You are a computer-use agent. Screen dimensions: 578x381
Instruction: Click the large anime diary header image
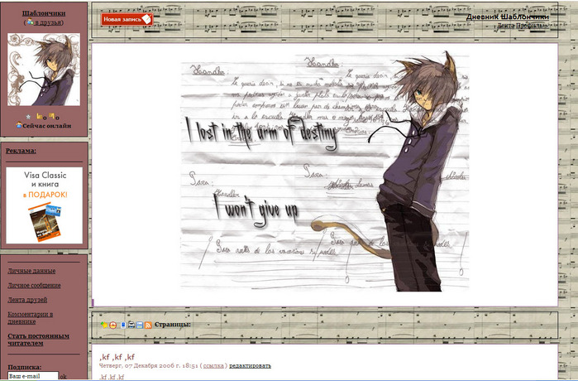325,171
